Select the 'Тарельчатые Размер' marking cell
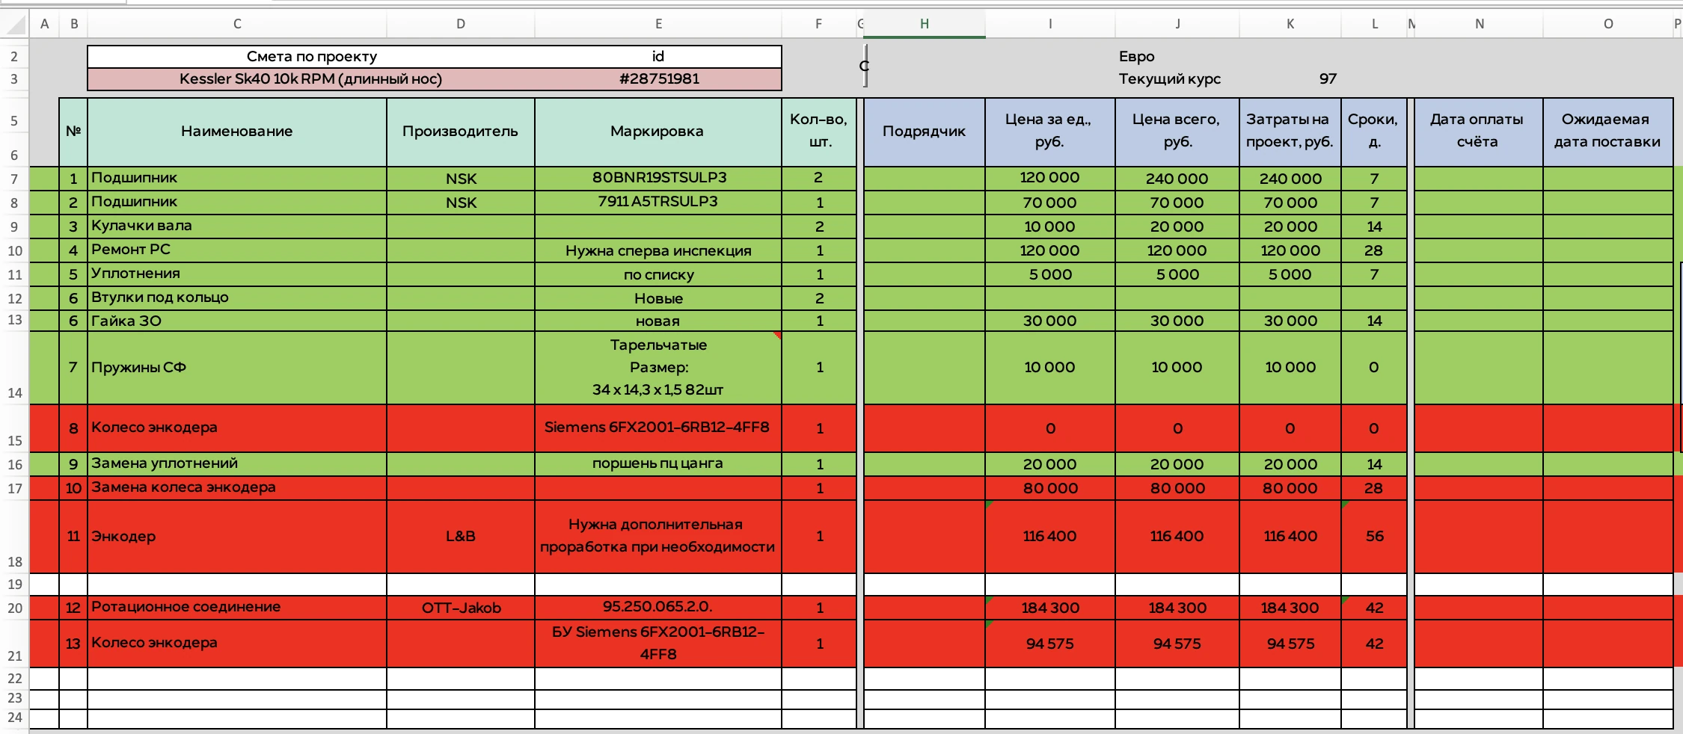The image size is (1683, 734). tap(658, 368)
